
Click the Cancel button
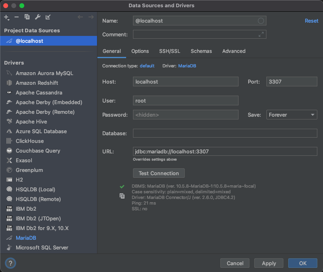coord(235,263)
